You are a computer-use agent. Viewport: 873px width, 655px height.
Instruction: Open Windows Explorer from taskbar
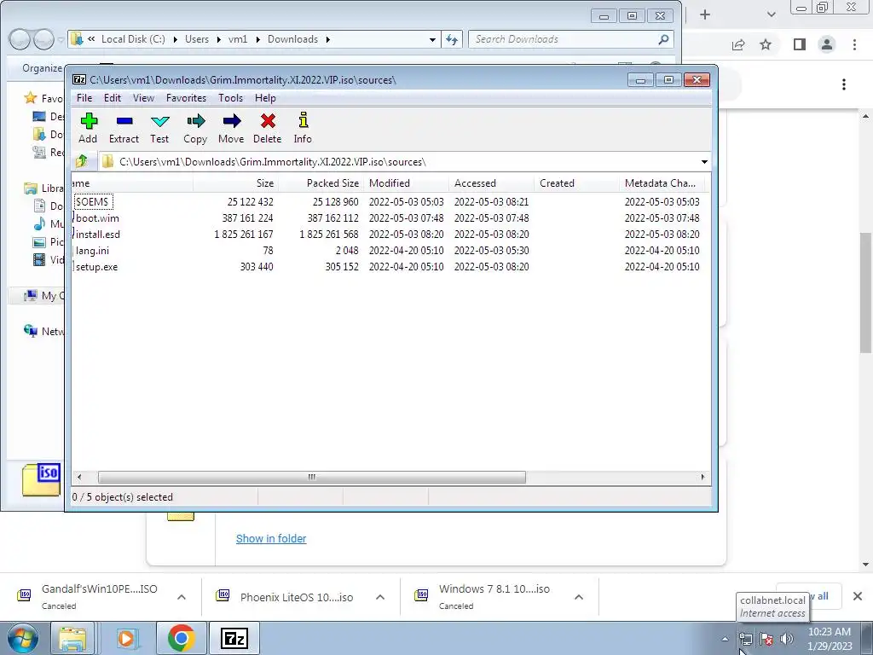[72, 638]
